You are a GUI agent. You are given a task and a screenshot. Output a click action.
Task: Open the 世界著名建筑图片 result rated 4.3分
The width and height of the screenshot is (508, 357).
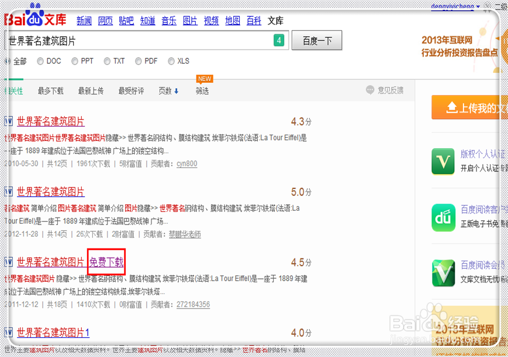(x=50, y=121)
